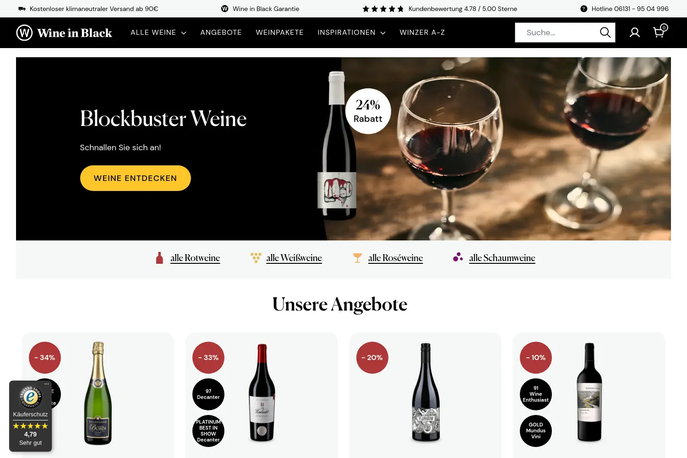Go to Winzer A-Z page

tap(422, 33)
